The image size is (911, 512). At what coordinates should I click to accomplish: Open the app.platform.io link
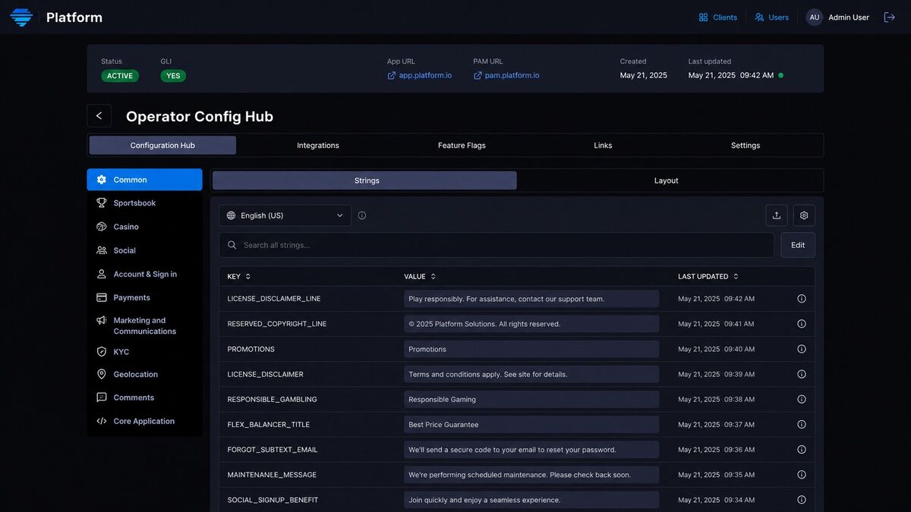pyautogui.click(x=419, y=76)
